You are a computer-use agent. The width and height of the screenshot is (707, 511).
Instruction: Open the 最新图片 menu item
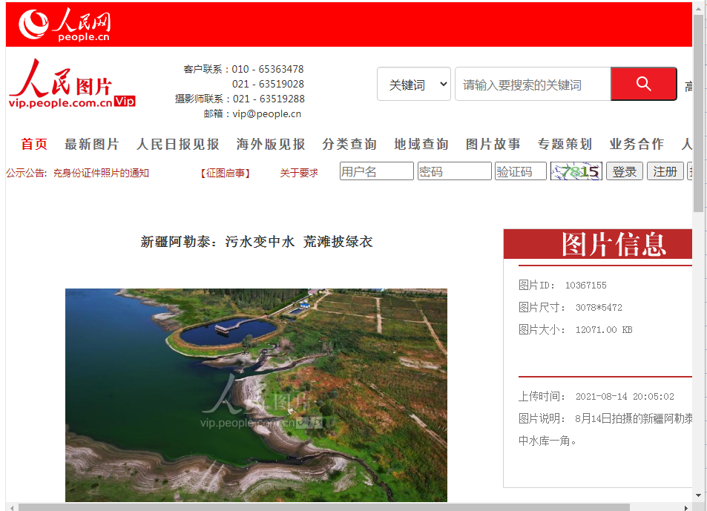tap(92, 144)
